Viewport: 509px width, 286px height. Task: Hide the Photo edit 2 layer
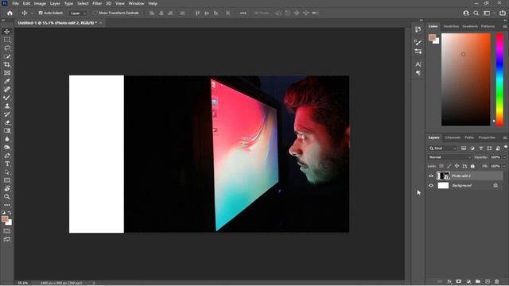click(431, 176)
